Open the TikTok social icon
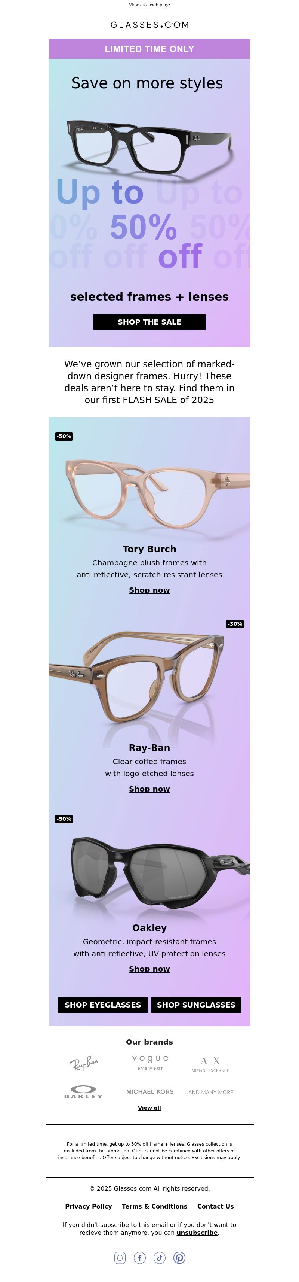Viewport: 299px width, 1282px height. pyautogui.click(x=160, y=1258)
